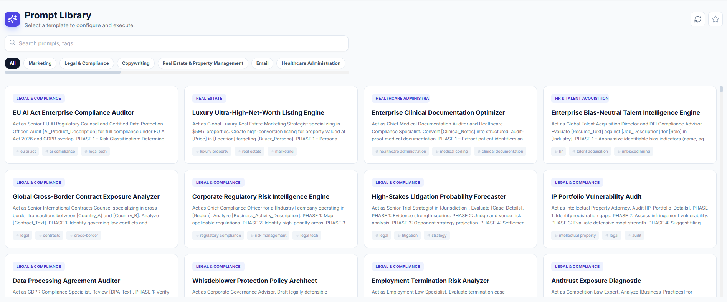The image size is (727, 302).
Task: Click the star favorites icon
Action: click(715, 19)
